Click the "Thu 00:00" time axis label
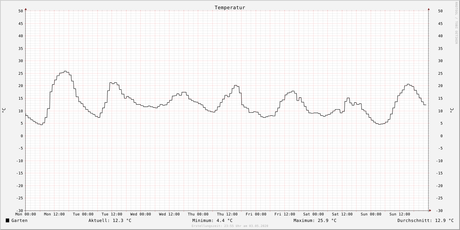Image resolution: width=460 pixels, height=230 pixels. [x=198, y=214]
